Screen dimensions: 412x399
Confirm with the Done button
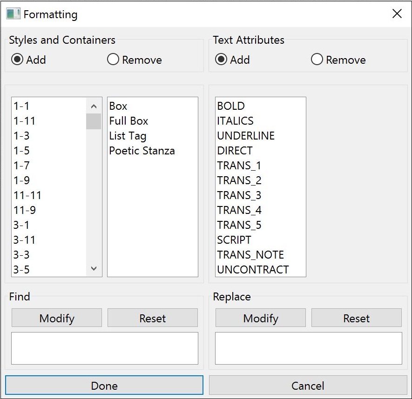click(104, 386)
